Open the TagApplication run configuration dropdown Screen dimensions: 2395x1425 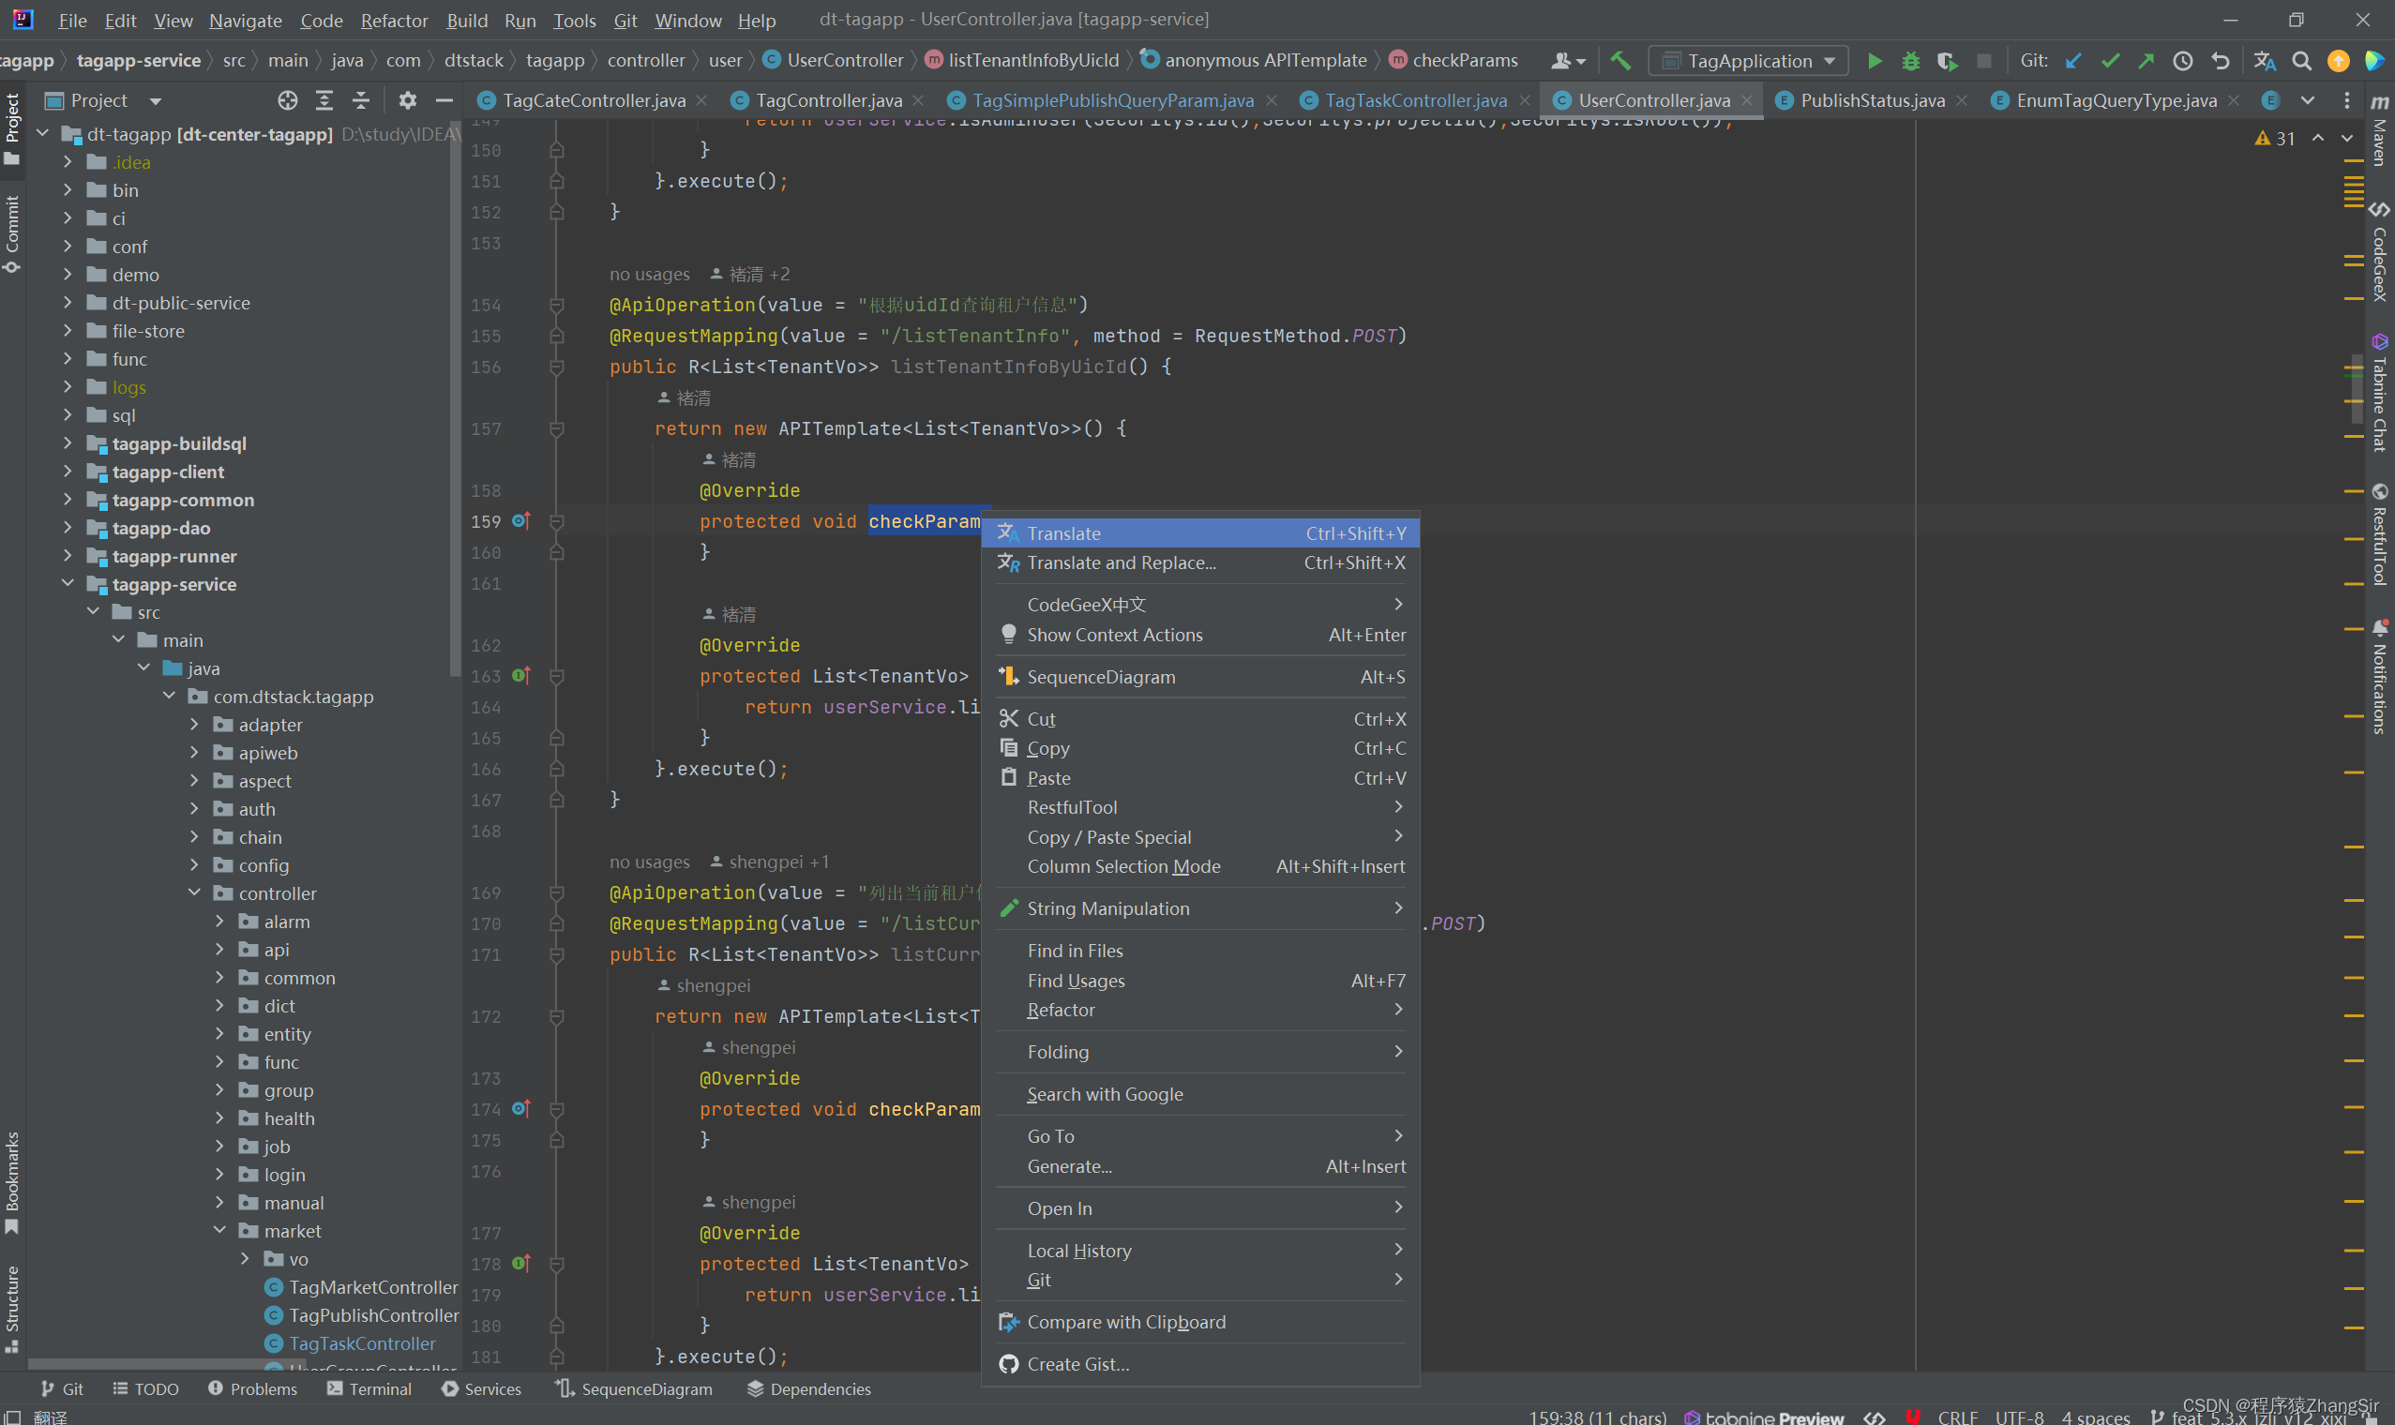pyautogui.click(x=1748, y=61)
